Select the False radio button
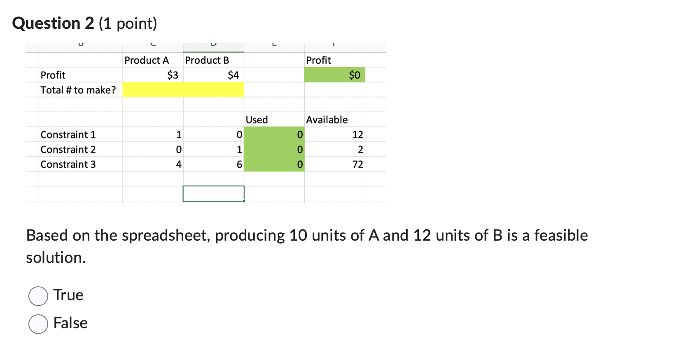The width and height of the screenshot is (696, 348). (37, 324)
